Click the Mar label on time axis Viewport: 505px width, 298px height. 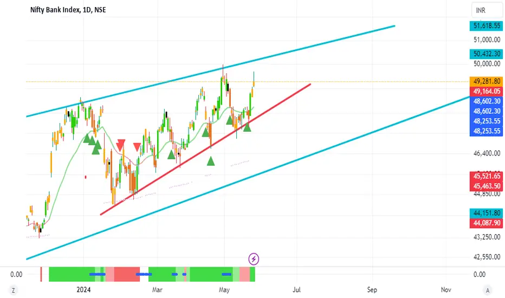(157, 290)
